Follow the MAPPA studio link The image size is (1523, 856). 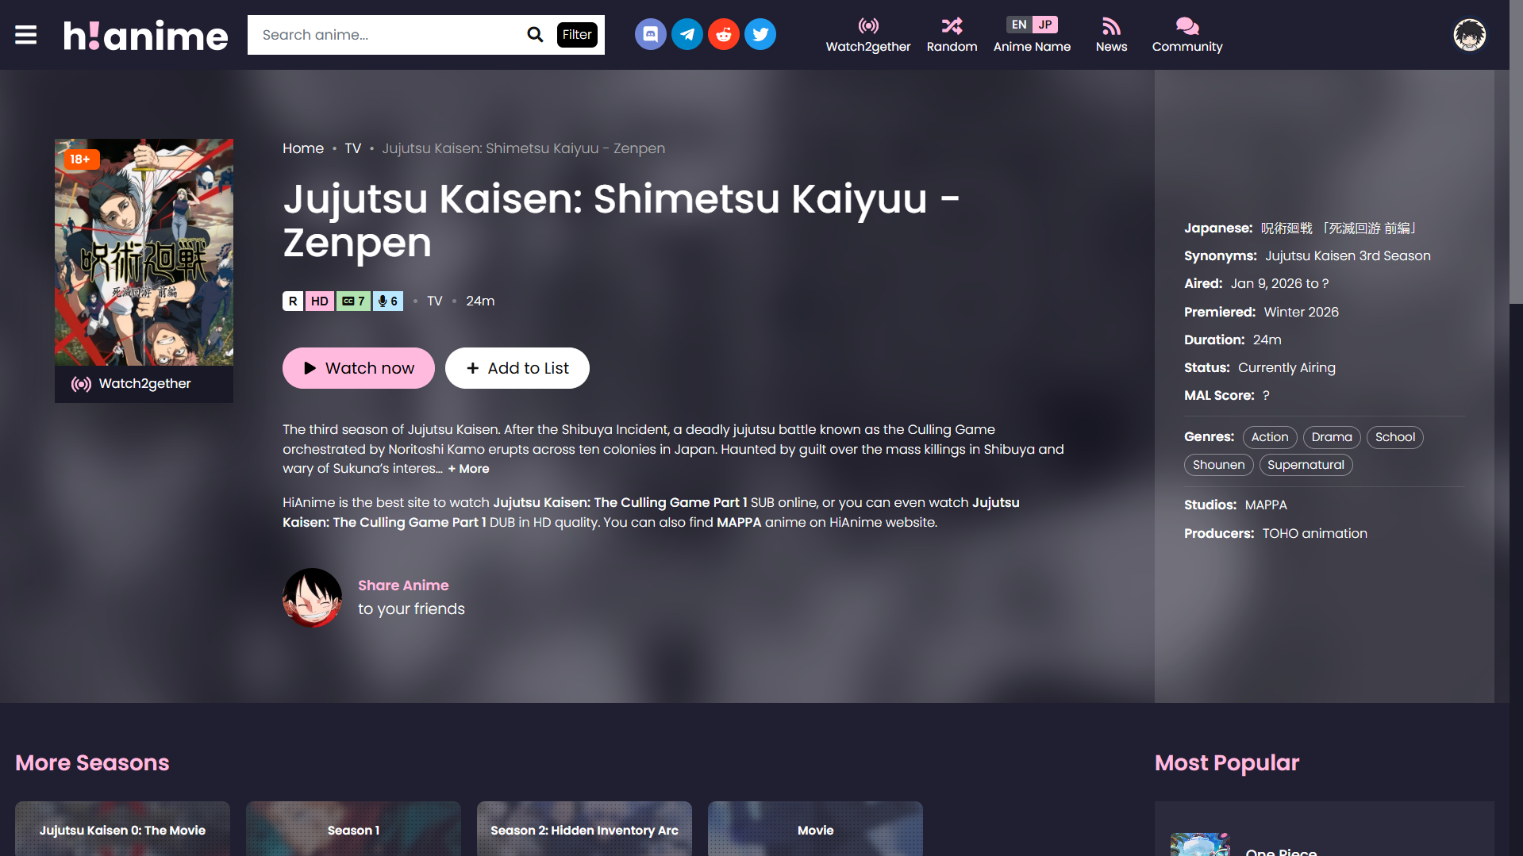click(x=1266, y=505)
